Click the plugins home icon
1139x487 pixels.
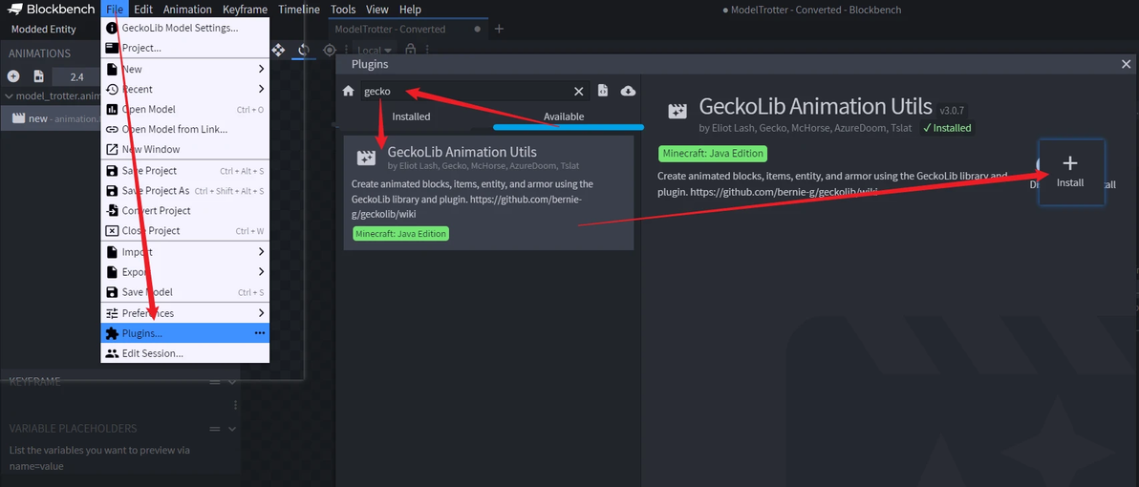pos(349,91)
